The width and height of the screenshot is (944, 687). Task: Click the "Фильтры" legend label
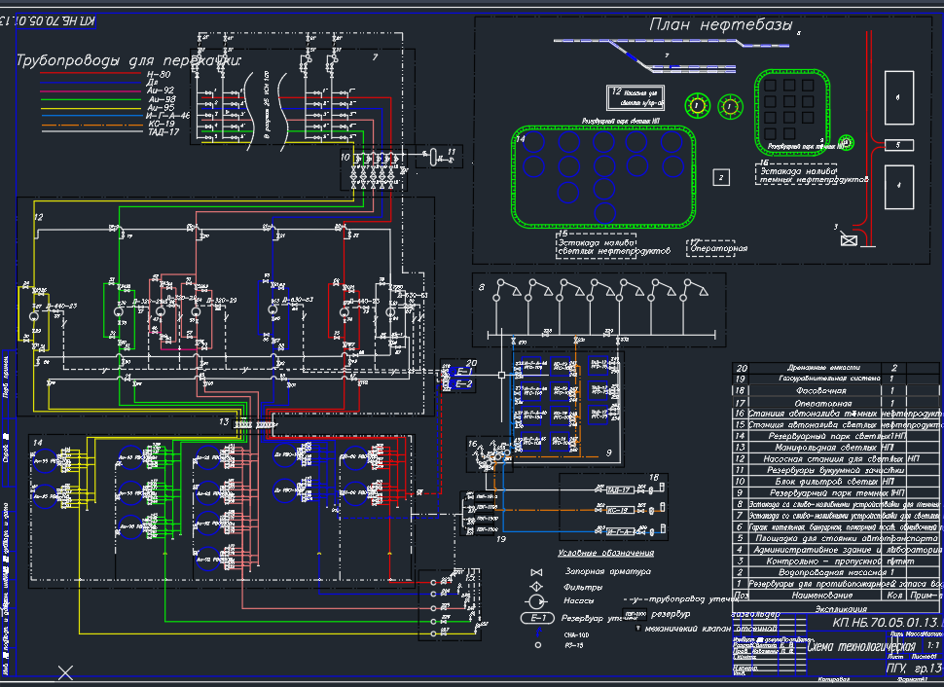coord(583,587)
